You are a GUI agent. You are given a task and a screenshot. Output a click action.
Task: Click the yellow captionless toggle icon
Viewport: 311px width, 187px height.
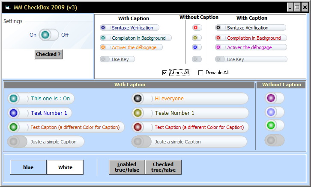pos(196,38)
